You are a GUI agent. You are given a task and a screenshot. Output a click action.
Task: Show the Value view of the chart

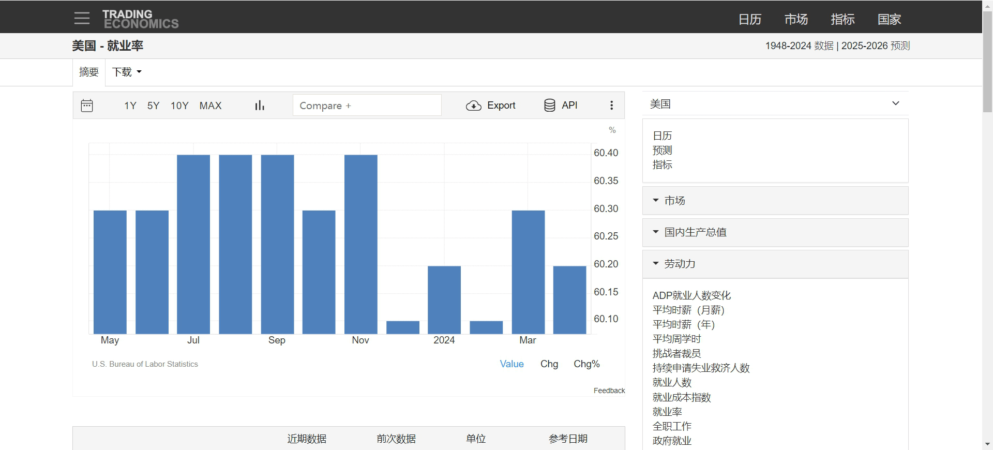pos(511,364)
